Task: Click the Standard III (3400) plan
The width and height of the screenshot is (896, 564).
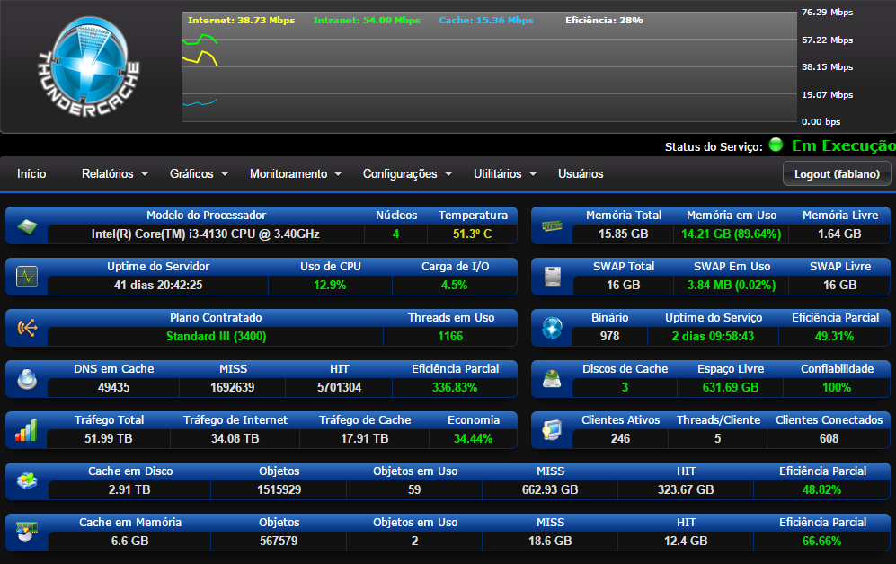Action: (x=216, y=336)
